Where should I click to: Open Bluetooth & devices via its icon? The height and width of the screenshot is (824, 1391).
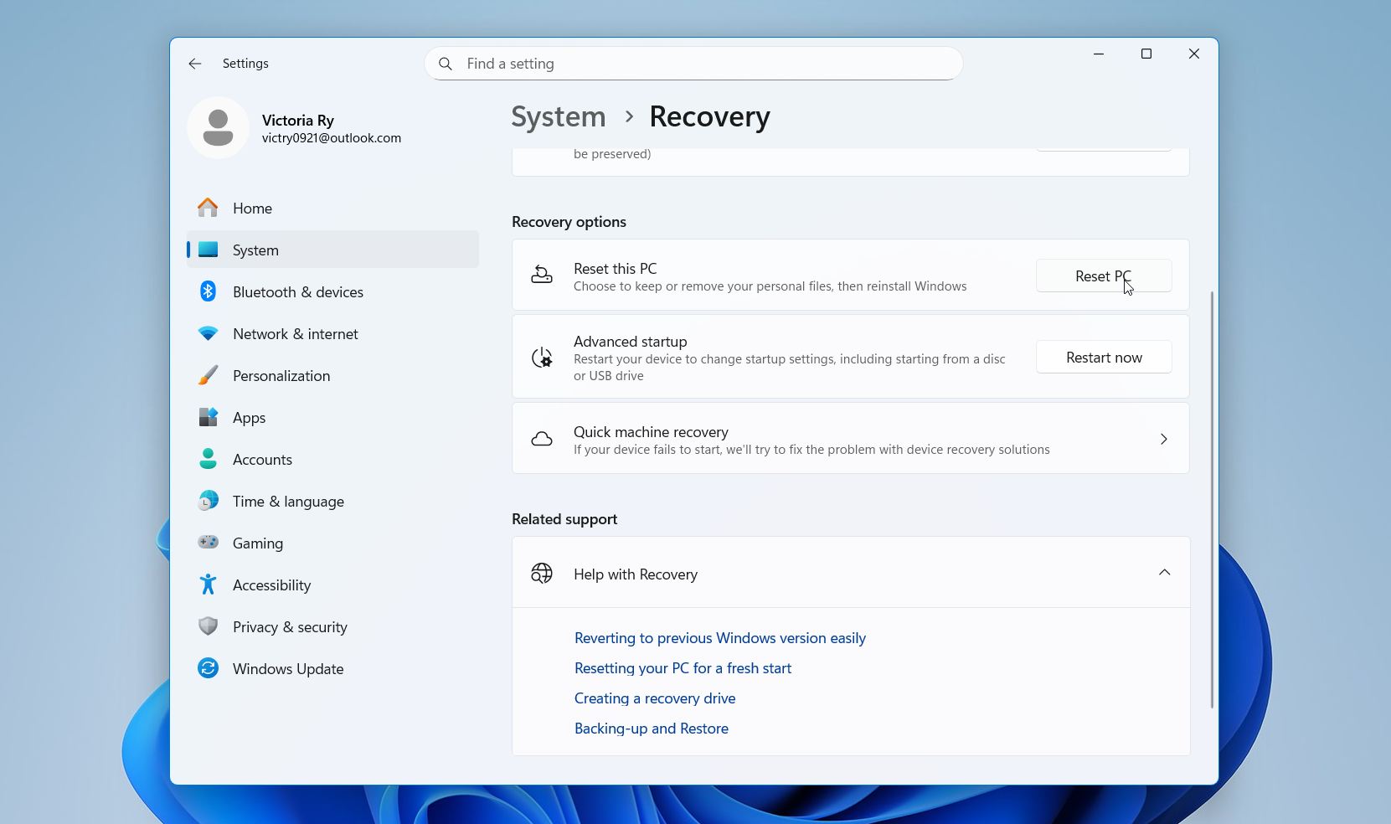pos(208,291)
